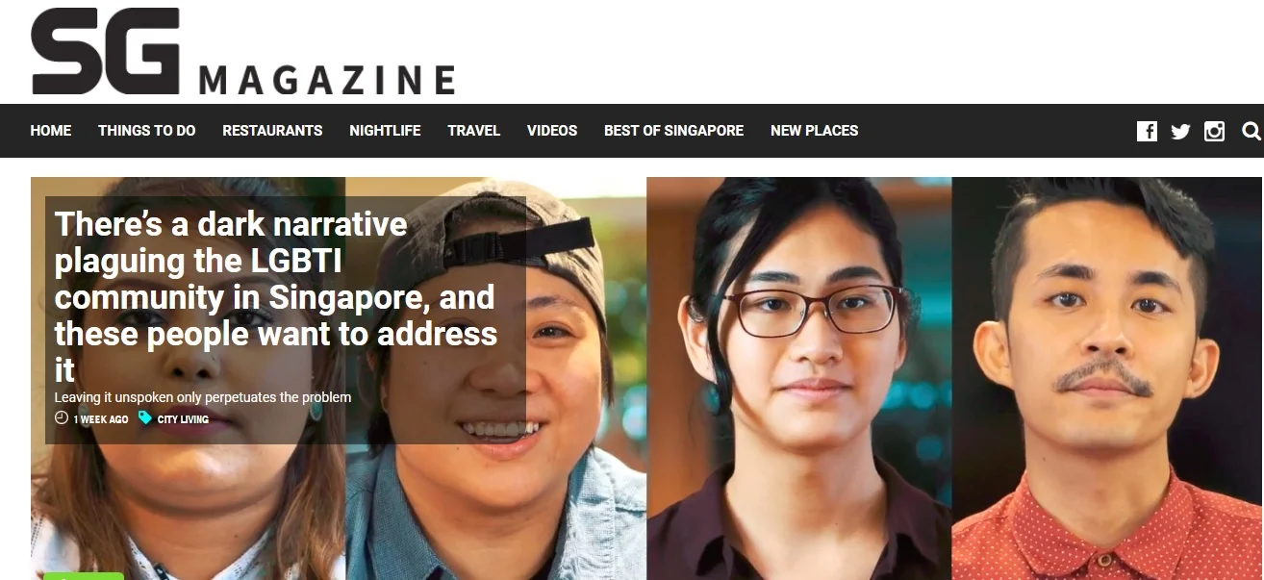Image resolution: width=1264 pixels, height=580 pixels.
Task: Click the blue tag icon by City Living
Action: pyautogui.click(x=145, y=418)
